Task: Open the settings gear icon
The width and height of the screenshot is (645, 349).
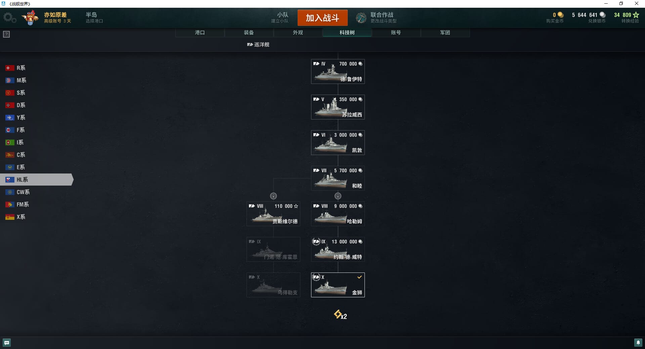Action: coord(10,18)
